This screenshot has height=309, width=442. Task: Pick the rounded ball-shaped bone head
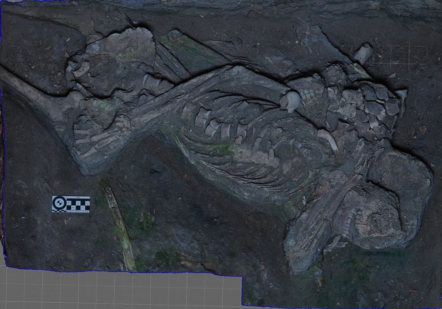290,100
